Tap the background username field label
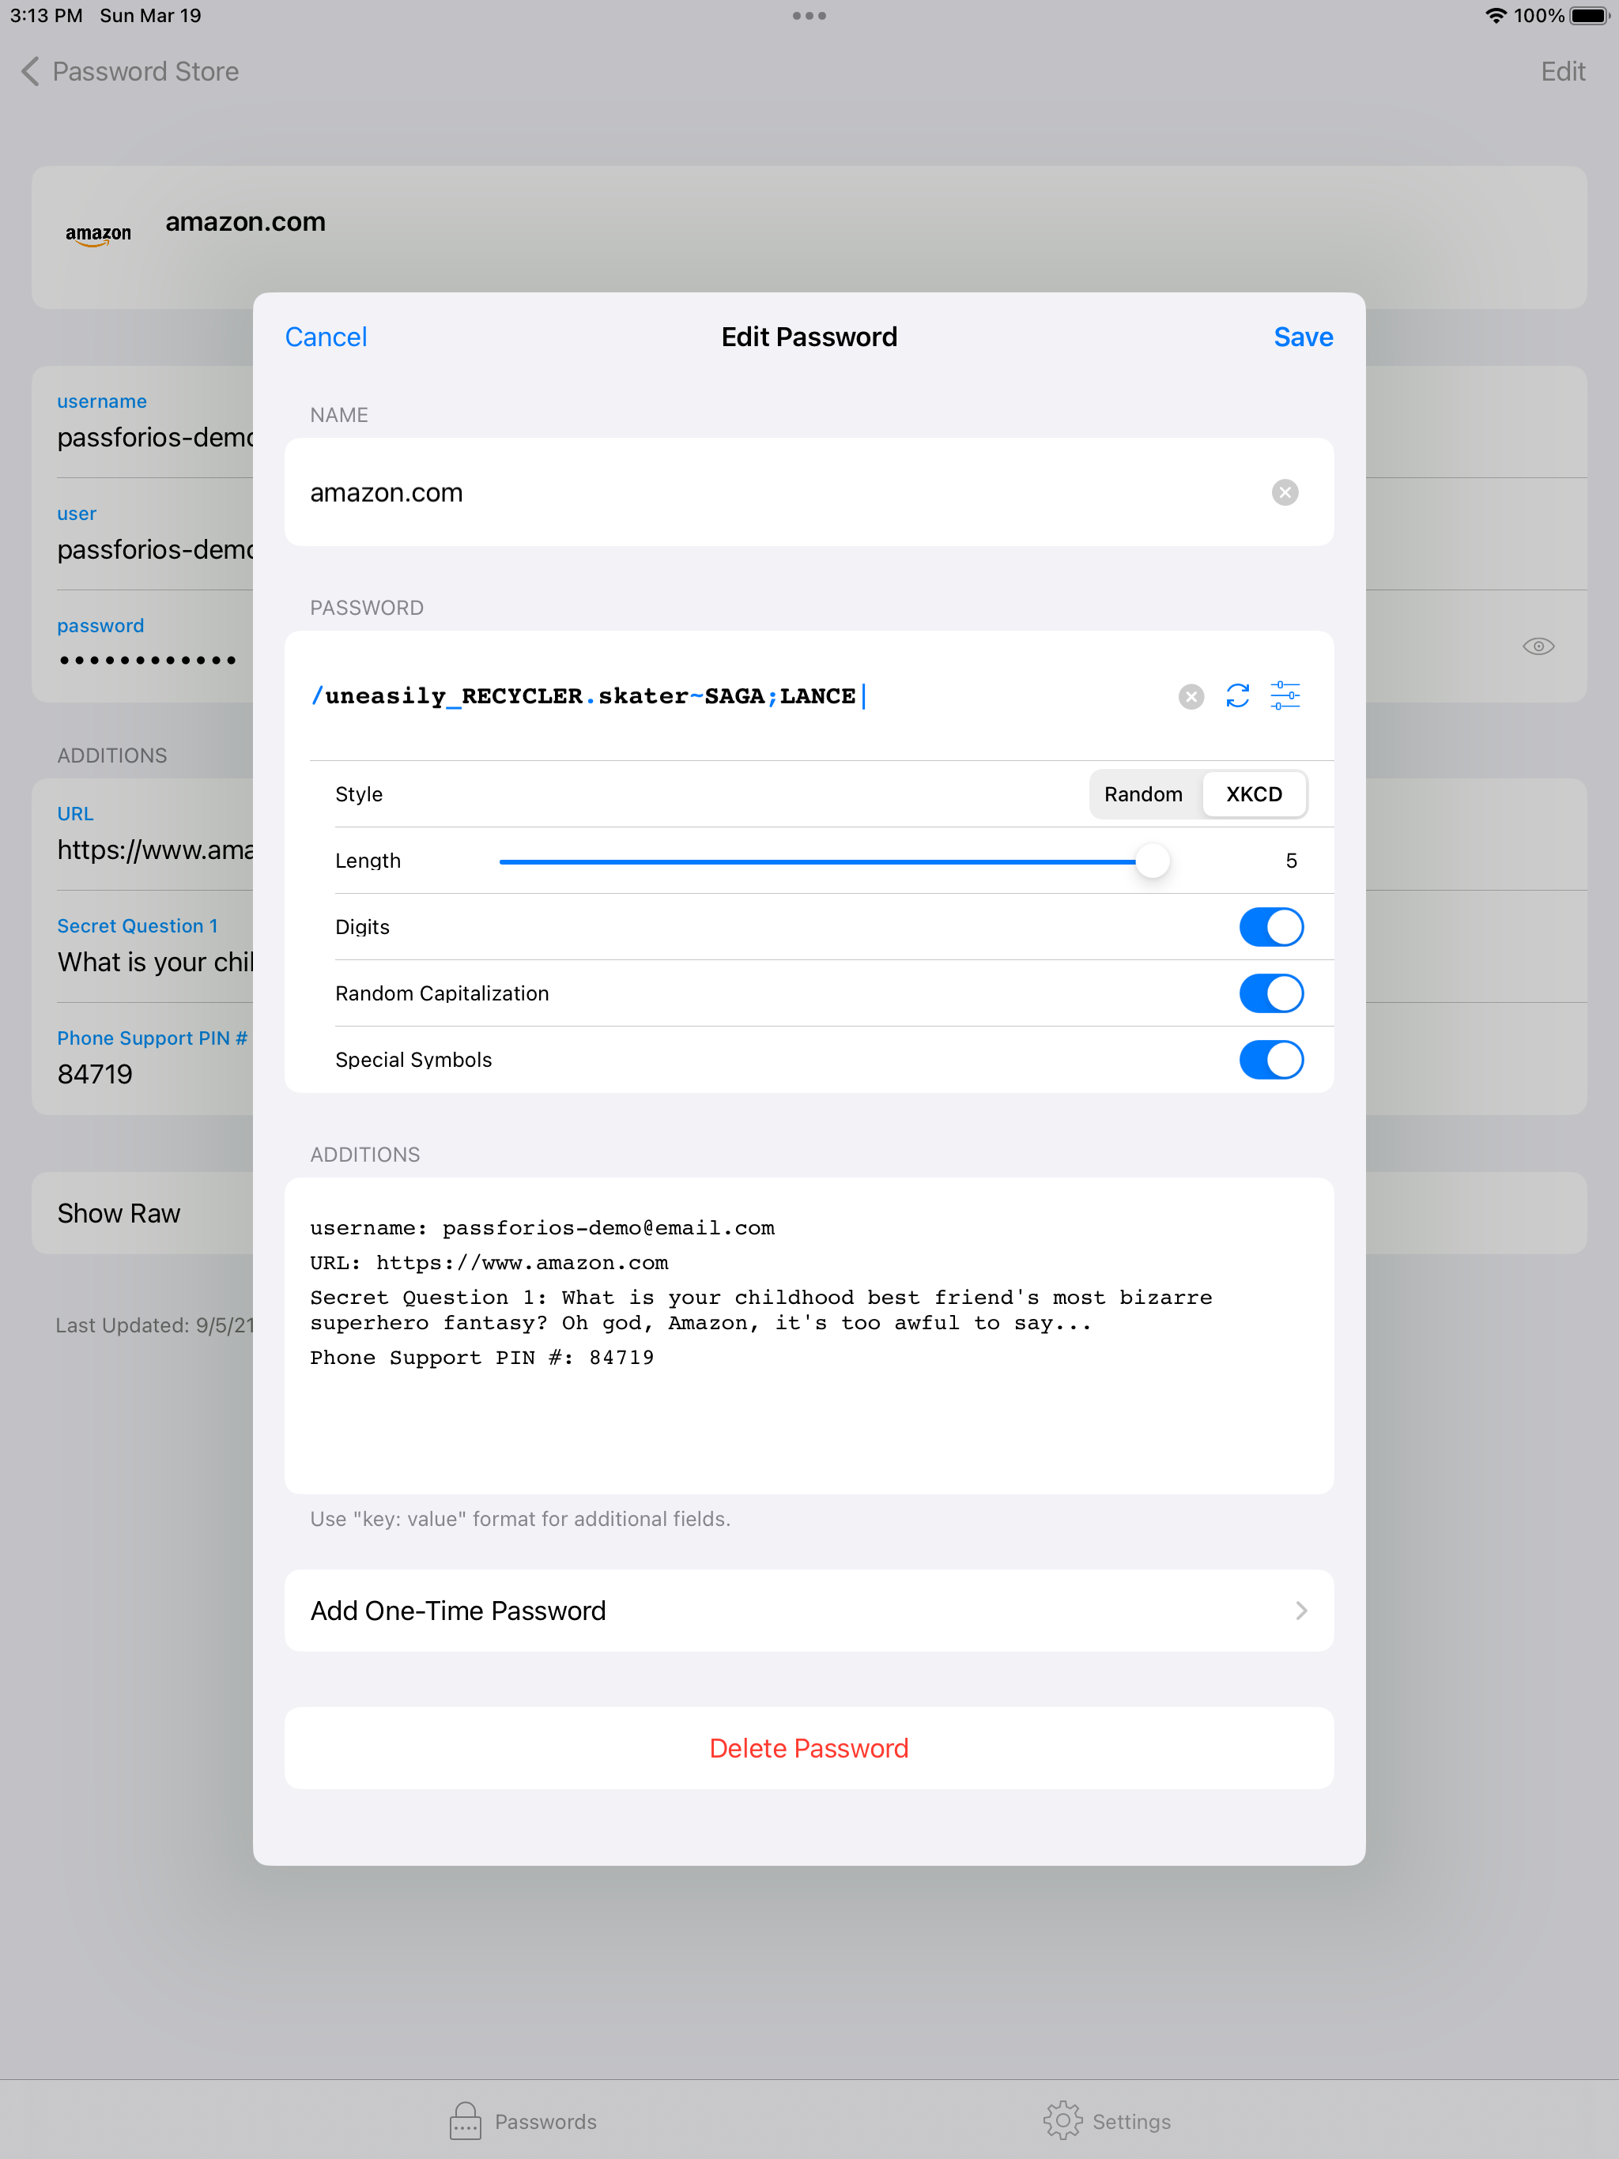 tap(101, 401)
